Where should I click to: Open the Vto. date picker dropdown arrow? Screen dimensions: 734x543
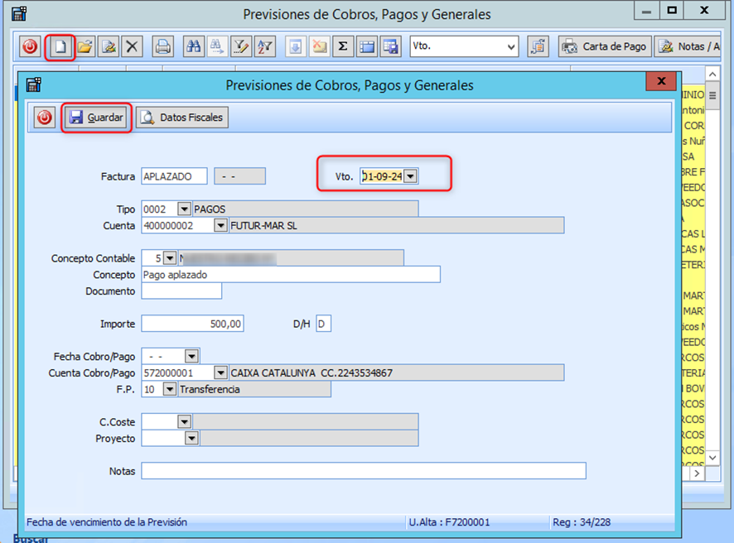(411, 176)
